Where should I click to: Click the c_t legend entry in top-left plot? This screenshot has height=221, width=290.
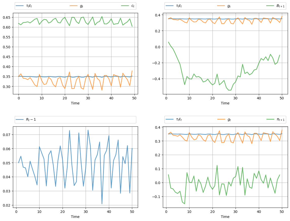(x=133, y=6)
